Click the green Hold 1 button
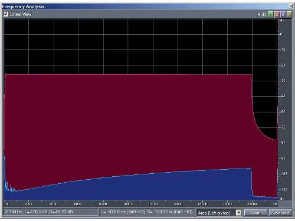 coord(271,14)
